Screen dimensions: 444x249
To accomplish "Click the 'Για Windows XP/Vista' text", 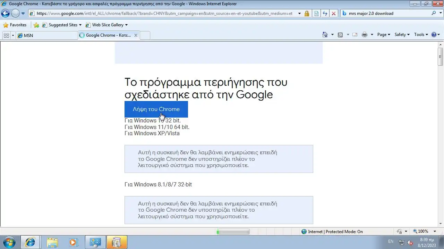I will [152, 133].
